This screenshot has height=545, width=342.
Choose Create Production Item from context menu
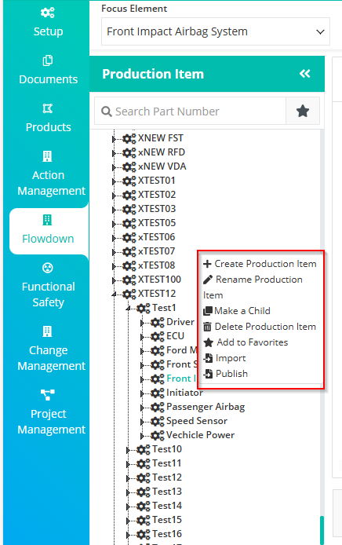tap(260, 264)
